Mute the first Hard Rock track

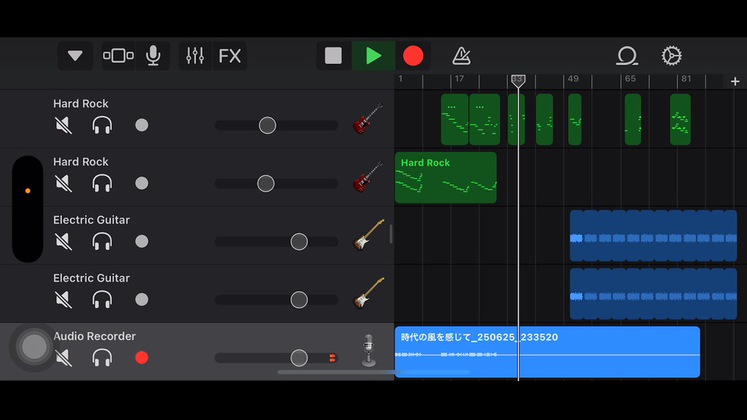[63, 125]
